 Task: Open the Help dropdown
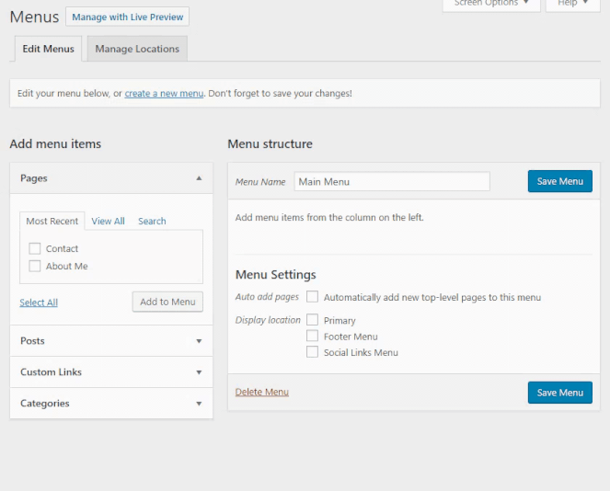pos(573,4)
